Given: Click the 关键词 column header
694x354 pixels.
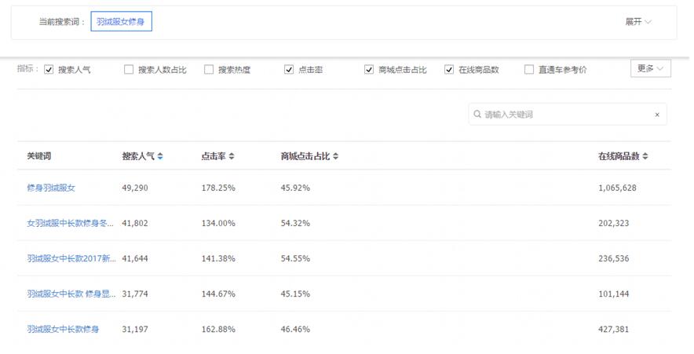Looking at the screenshot, I should click(39, 156).
